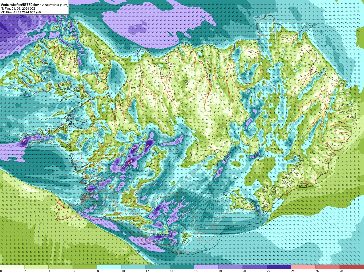The image size is (364, 273).
Task: Select the yellow-green 2–4 legend swatch
Action: 36,267
